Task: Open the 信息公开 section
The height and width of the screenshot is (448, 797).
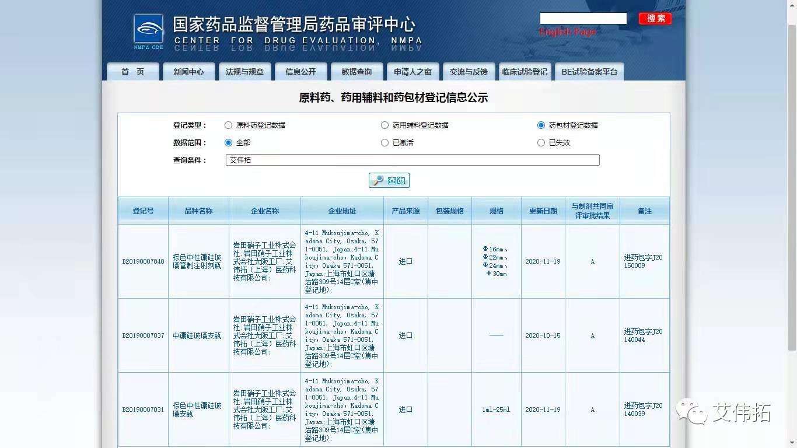Action: (x=300, y=71)
